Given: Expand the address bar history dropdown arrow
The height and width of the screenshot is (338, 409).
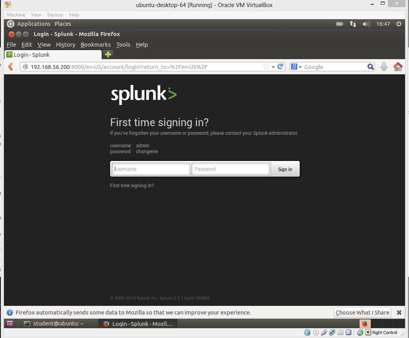Looking at the screenshot, I should point(273,67).
